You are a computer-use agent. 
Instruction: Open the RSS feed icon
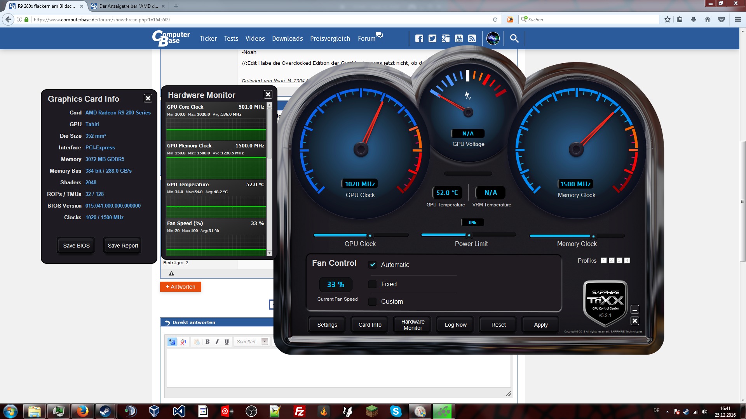[x=472, y=38]
